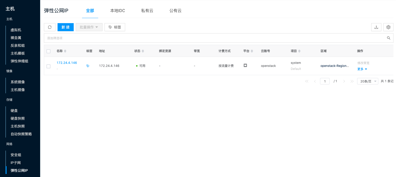This screenshot has width=396, height=177.
Task: Click the openstack platform icon in row
Action: (x=245, y=65)
